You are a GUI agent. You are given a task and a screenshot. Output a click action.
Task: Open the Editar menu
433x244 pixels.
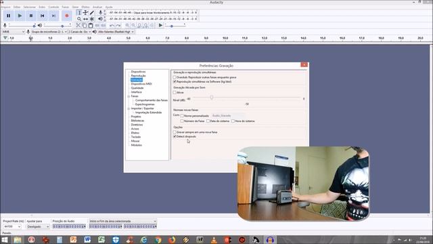[17, 7]
